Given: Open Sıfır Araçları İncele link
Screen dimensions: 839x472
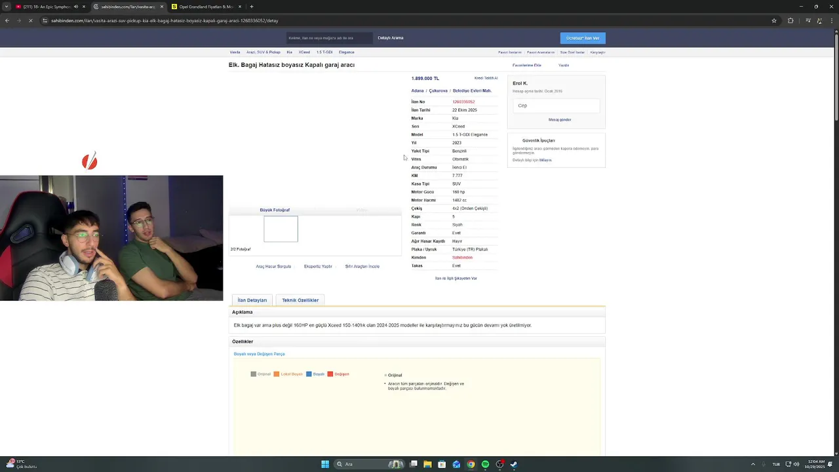Looking at the screenshot, I should pos(362,266).
